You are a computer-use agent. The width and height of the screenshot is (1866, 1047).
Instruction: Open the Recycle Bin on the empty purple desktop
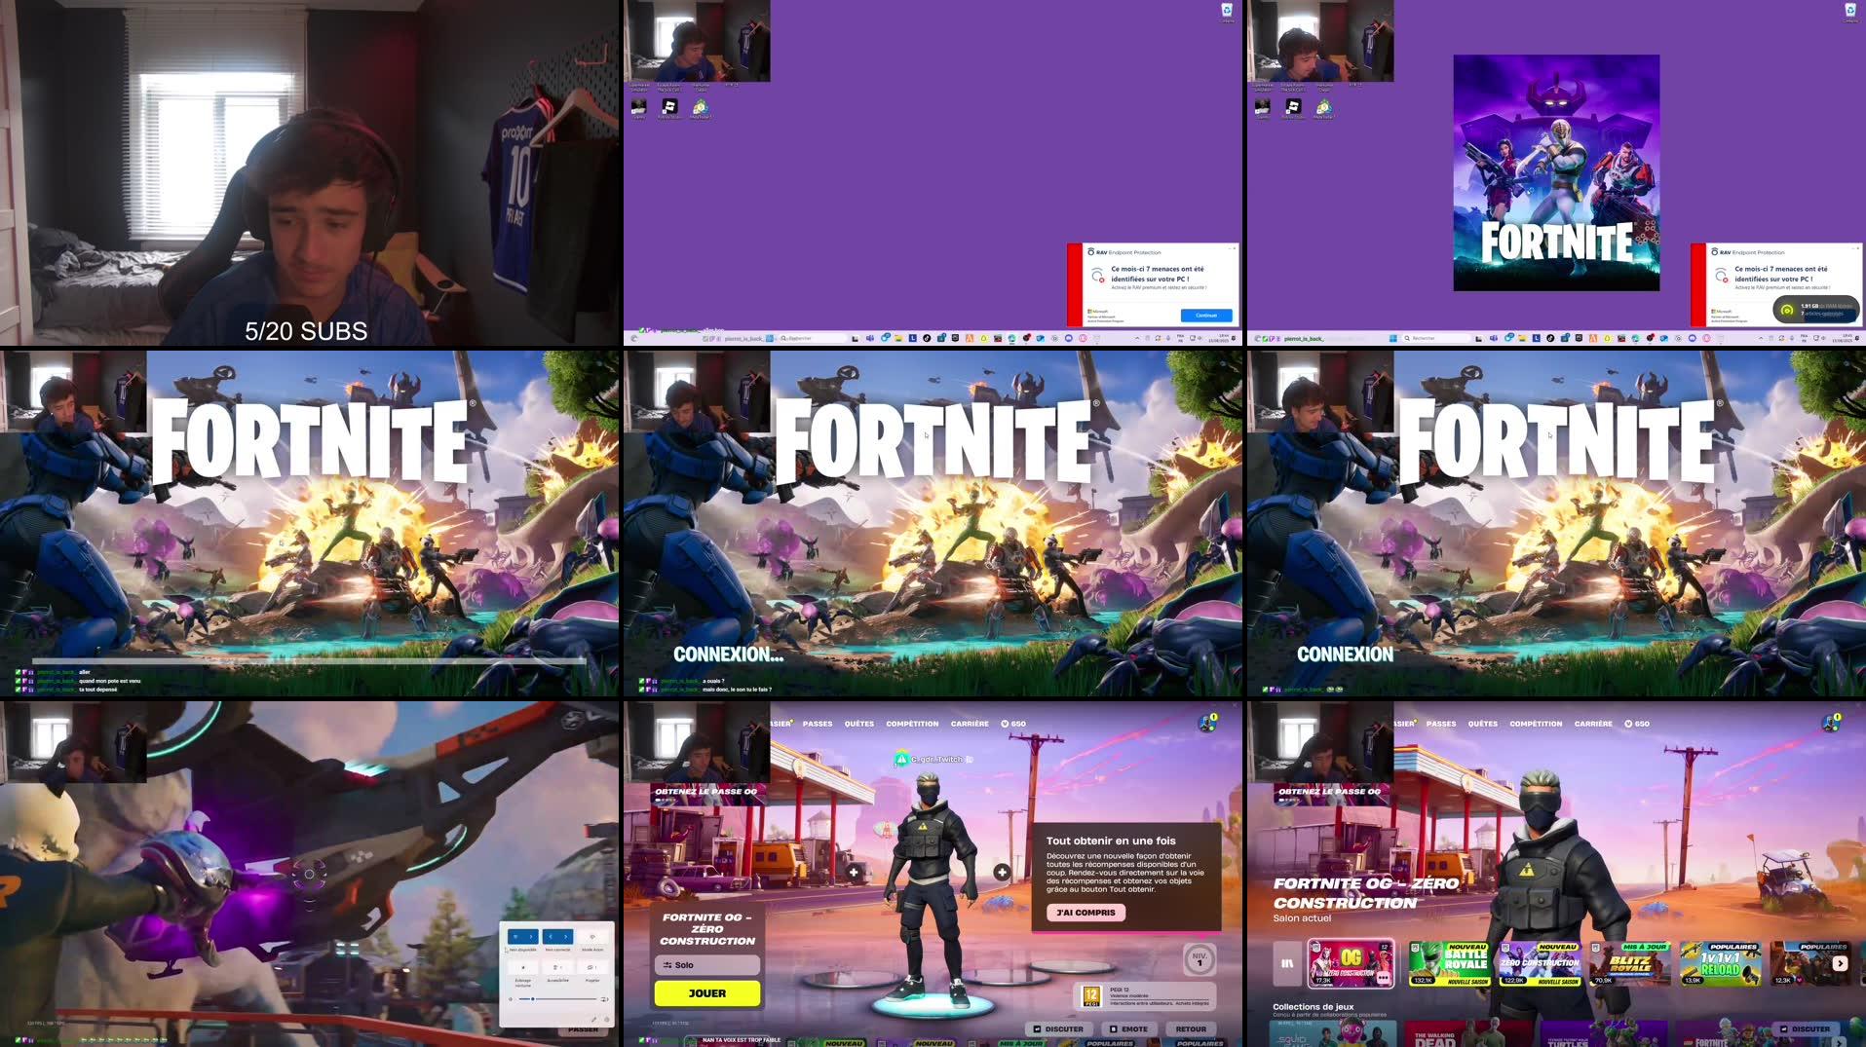pyautogui.click(x=1227, y=12)
